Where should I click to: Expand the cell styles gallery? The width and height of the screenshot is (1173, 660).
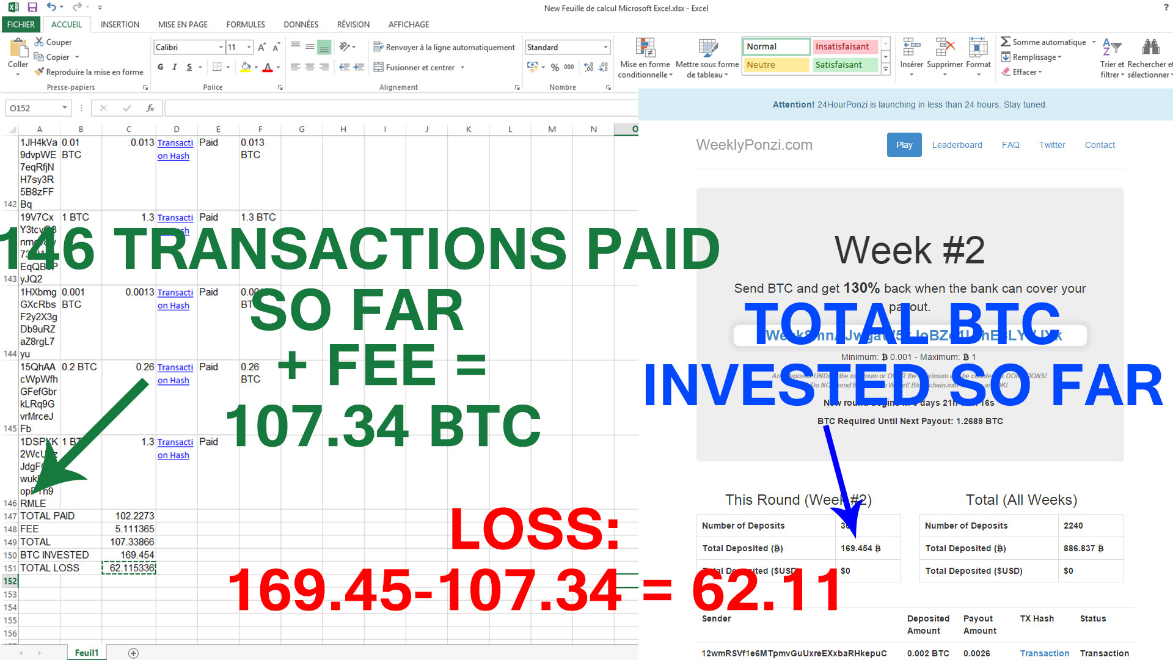point(885,70)
